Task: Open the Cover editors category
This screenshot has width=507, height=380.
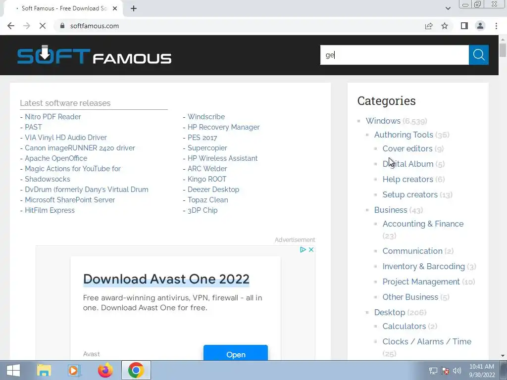Action: pos(407,148)
